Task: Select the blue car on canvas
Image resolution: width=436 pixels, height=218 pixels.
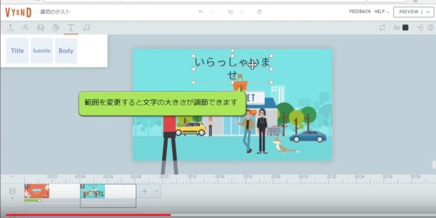Action: tap(308, 136)
